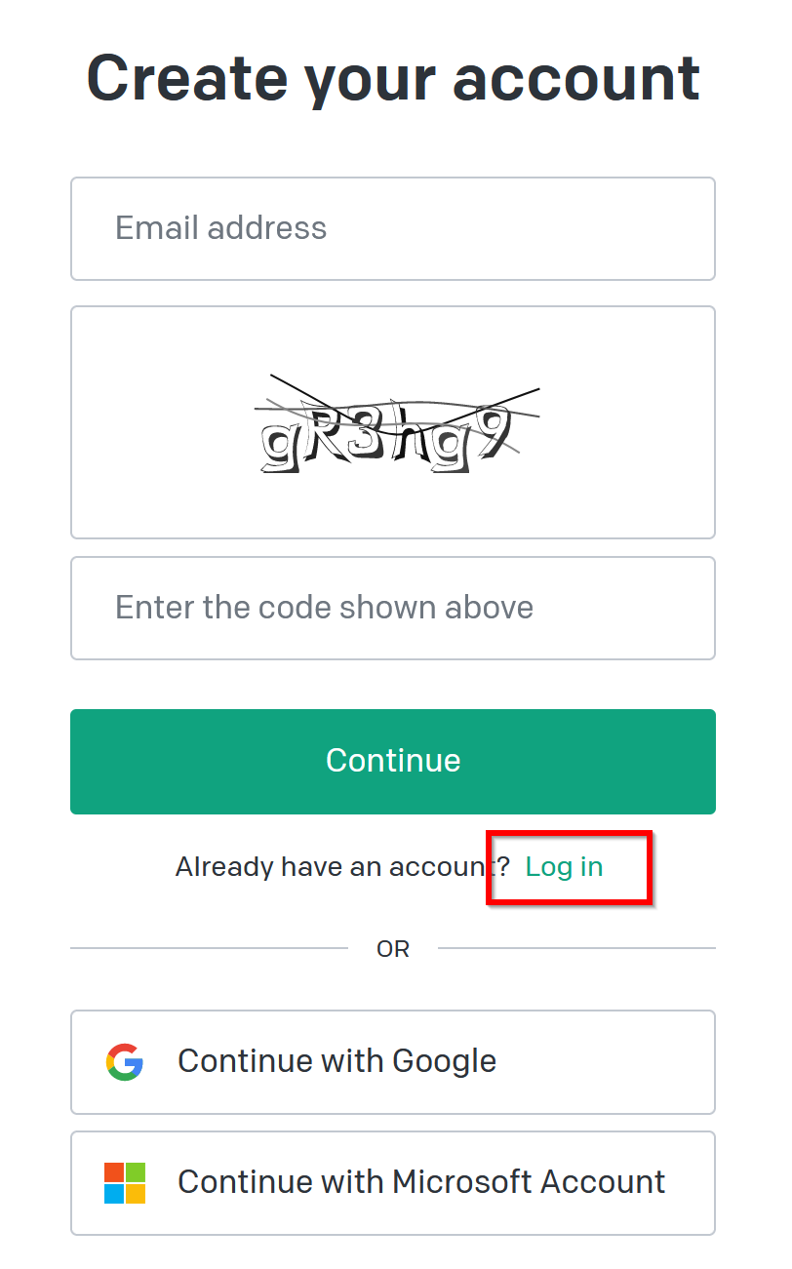Viewport: 792px width, 1269px height.
Task: Click the Enter the code shown above placeholder
Action: click(x=324, y=608)
